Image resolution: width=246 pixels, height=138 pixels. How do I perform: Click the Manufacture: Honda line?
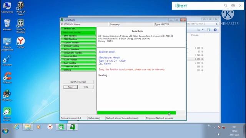coord(109,58)
